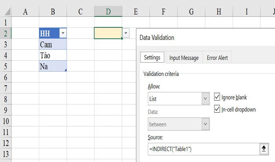Select column B header
The width and height of the screenshot is (275, 162).
click(x=53, y=11)
